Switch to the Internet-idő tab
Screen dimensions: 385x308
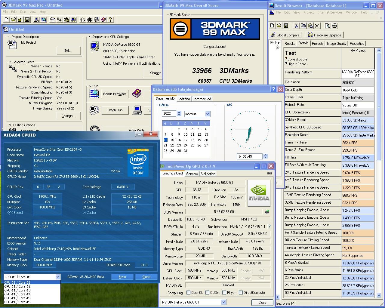[202, 99]
